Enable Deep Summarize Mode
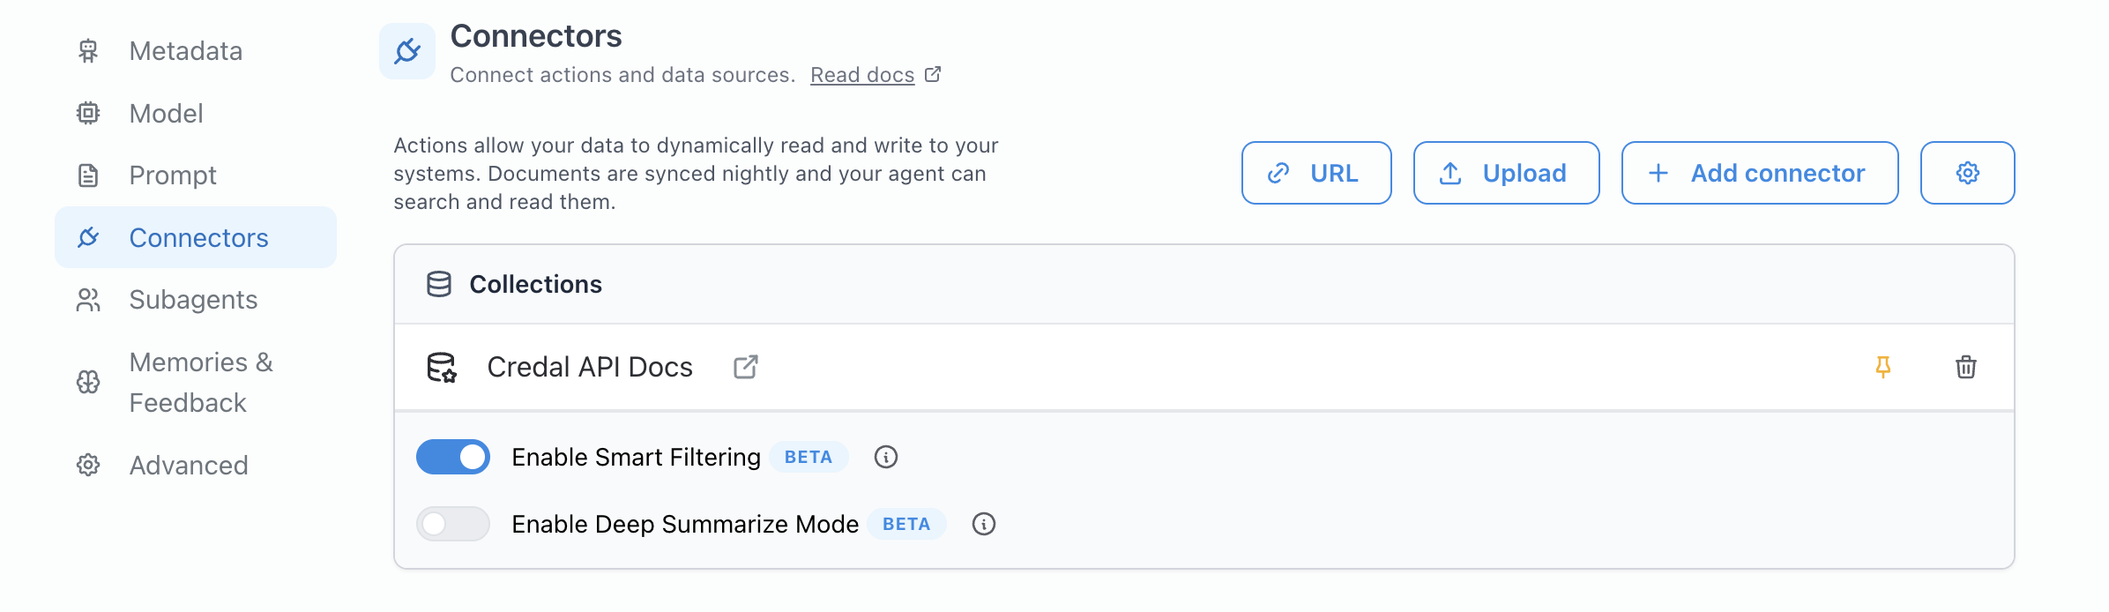This screenshot has height=612, width=2109. point(452,523)
